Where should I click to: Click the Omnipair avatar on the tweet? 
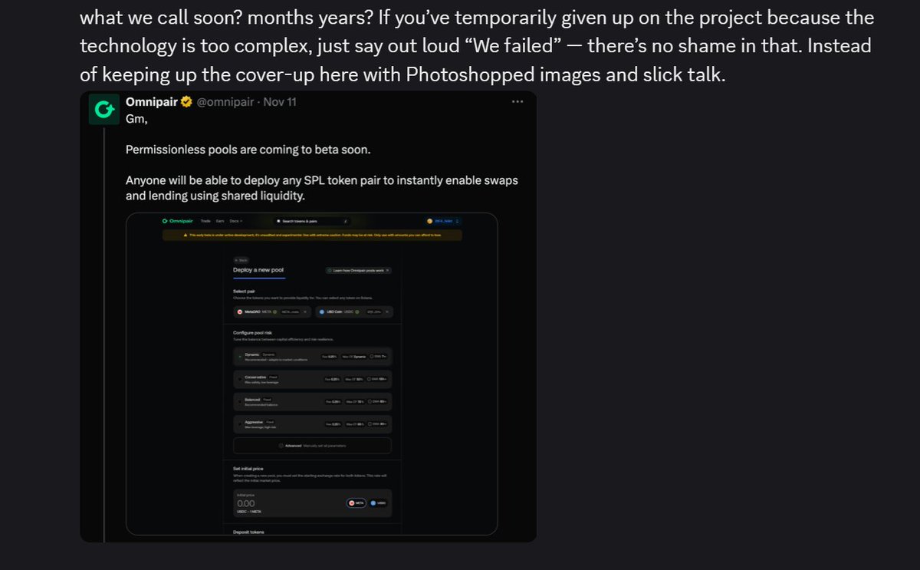(103, 108)
